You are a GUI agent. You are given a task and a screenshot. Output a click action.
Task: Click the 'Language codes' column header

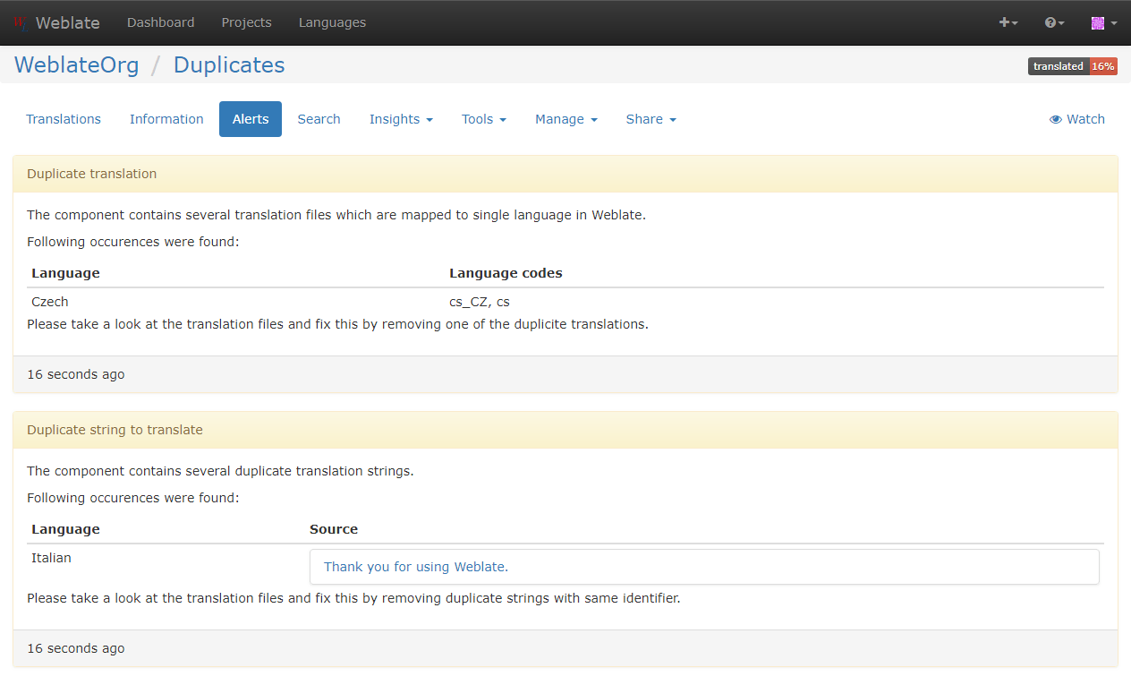point(506,273)
